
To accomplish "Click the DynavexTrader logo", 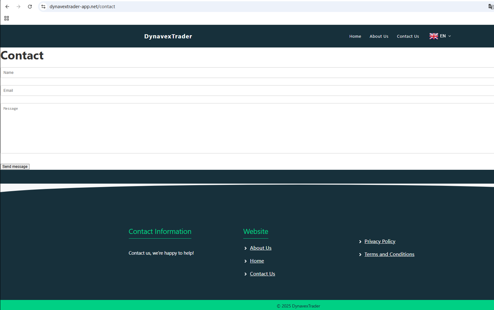I will coord(168,36).
